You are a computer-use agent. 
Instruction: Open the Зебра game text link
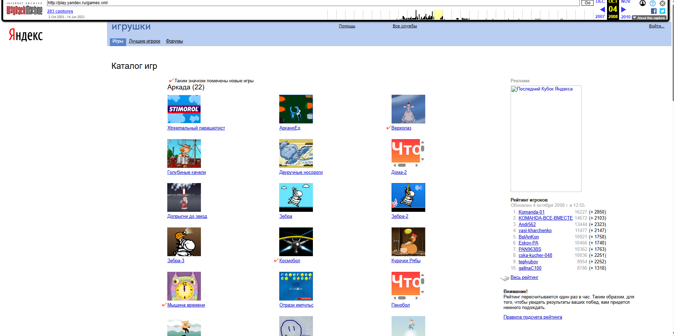(x=286, y=216)
